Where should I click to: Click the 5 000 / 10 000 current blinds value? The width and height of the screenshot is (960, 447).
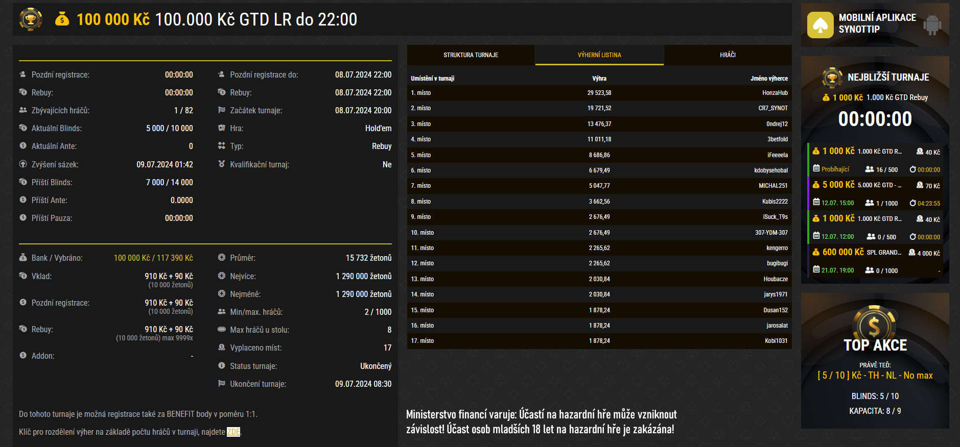(170, 128)
